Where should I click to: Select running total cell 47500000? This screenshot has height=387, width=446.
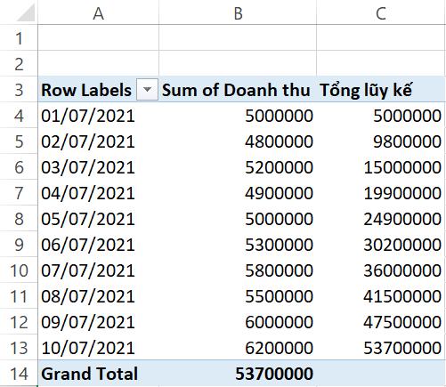381,322
